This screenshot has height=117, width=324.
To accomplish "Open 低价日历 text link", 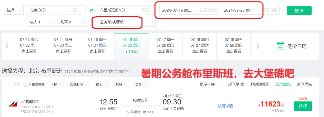I will pos(297,46).
